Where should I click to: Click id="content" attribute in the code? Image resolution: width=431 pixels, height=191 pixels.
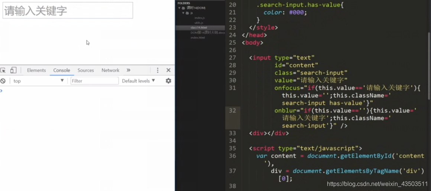(296, 65)
